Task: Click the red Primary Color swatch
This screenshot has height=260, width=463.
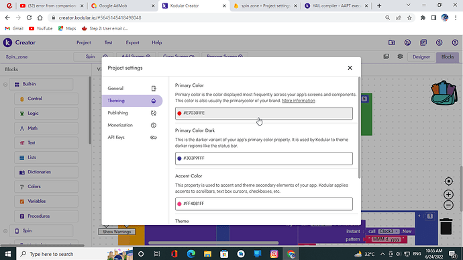Action: point(179,114)
